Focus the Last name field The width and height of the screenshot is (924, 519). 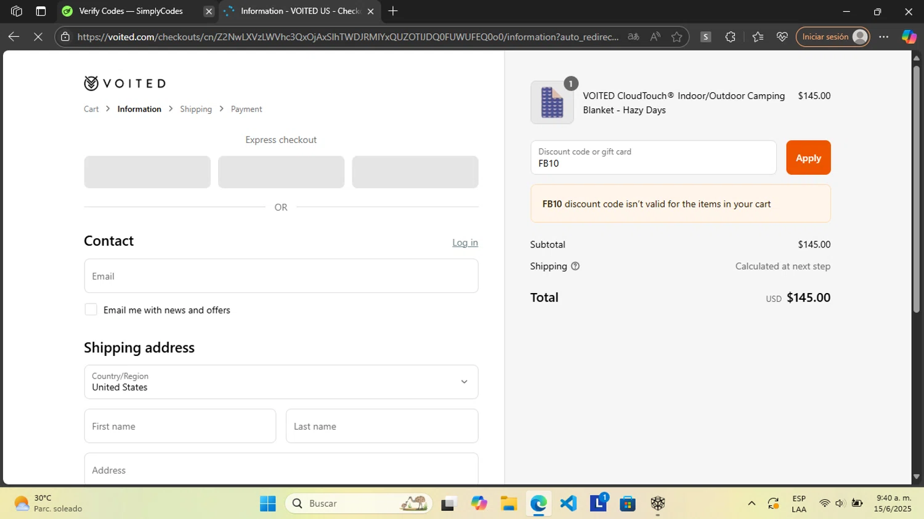point(382,426)
